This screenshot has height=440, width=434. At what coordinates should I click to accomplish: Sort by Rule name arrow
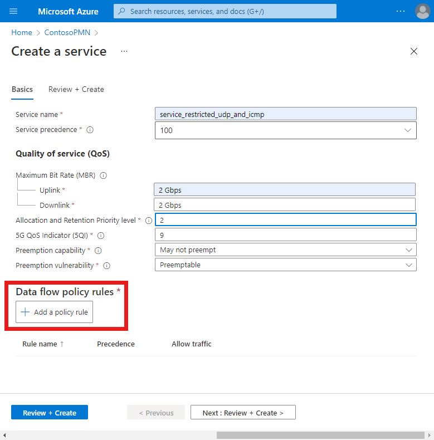pyautogui.click(x=62, y=344)
